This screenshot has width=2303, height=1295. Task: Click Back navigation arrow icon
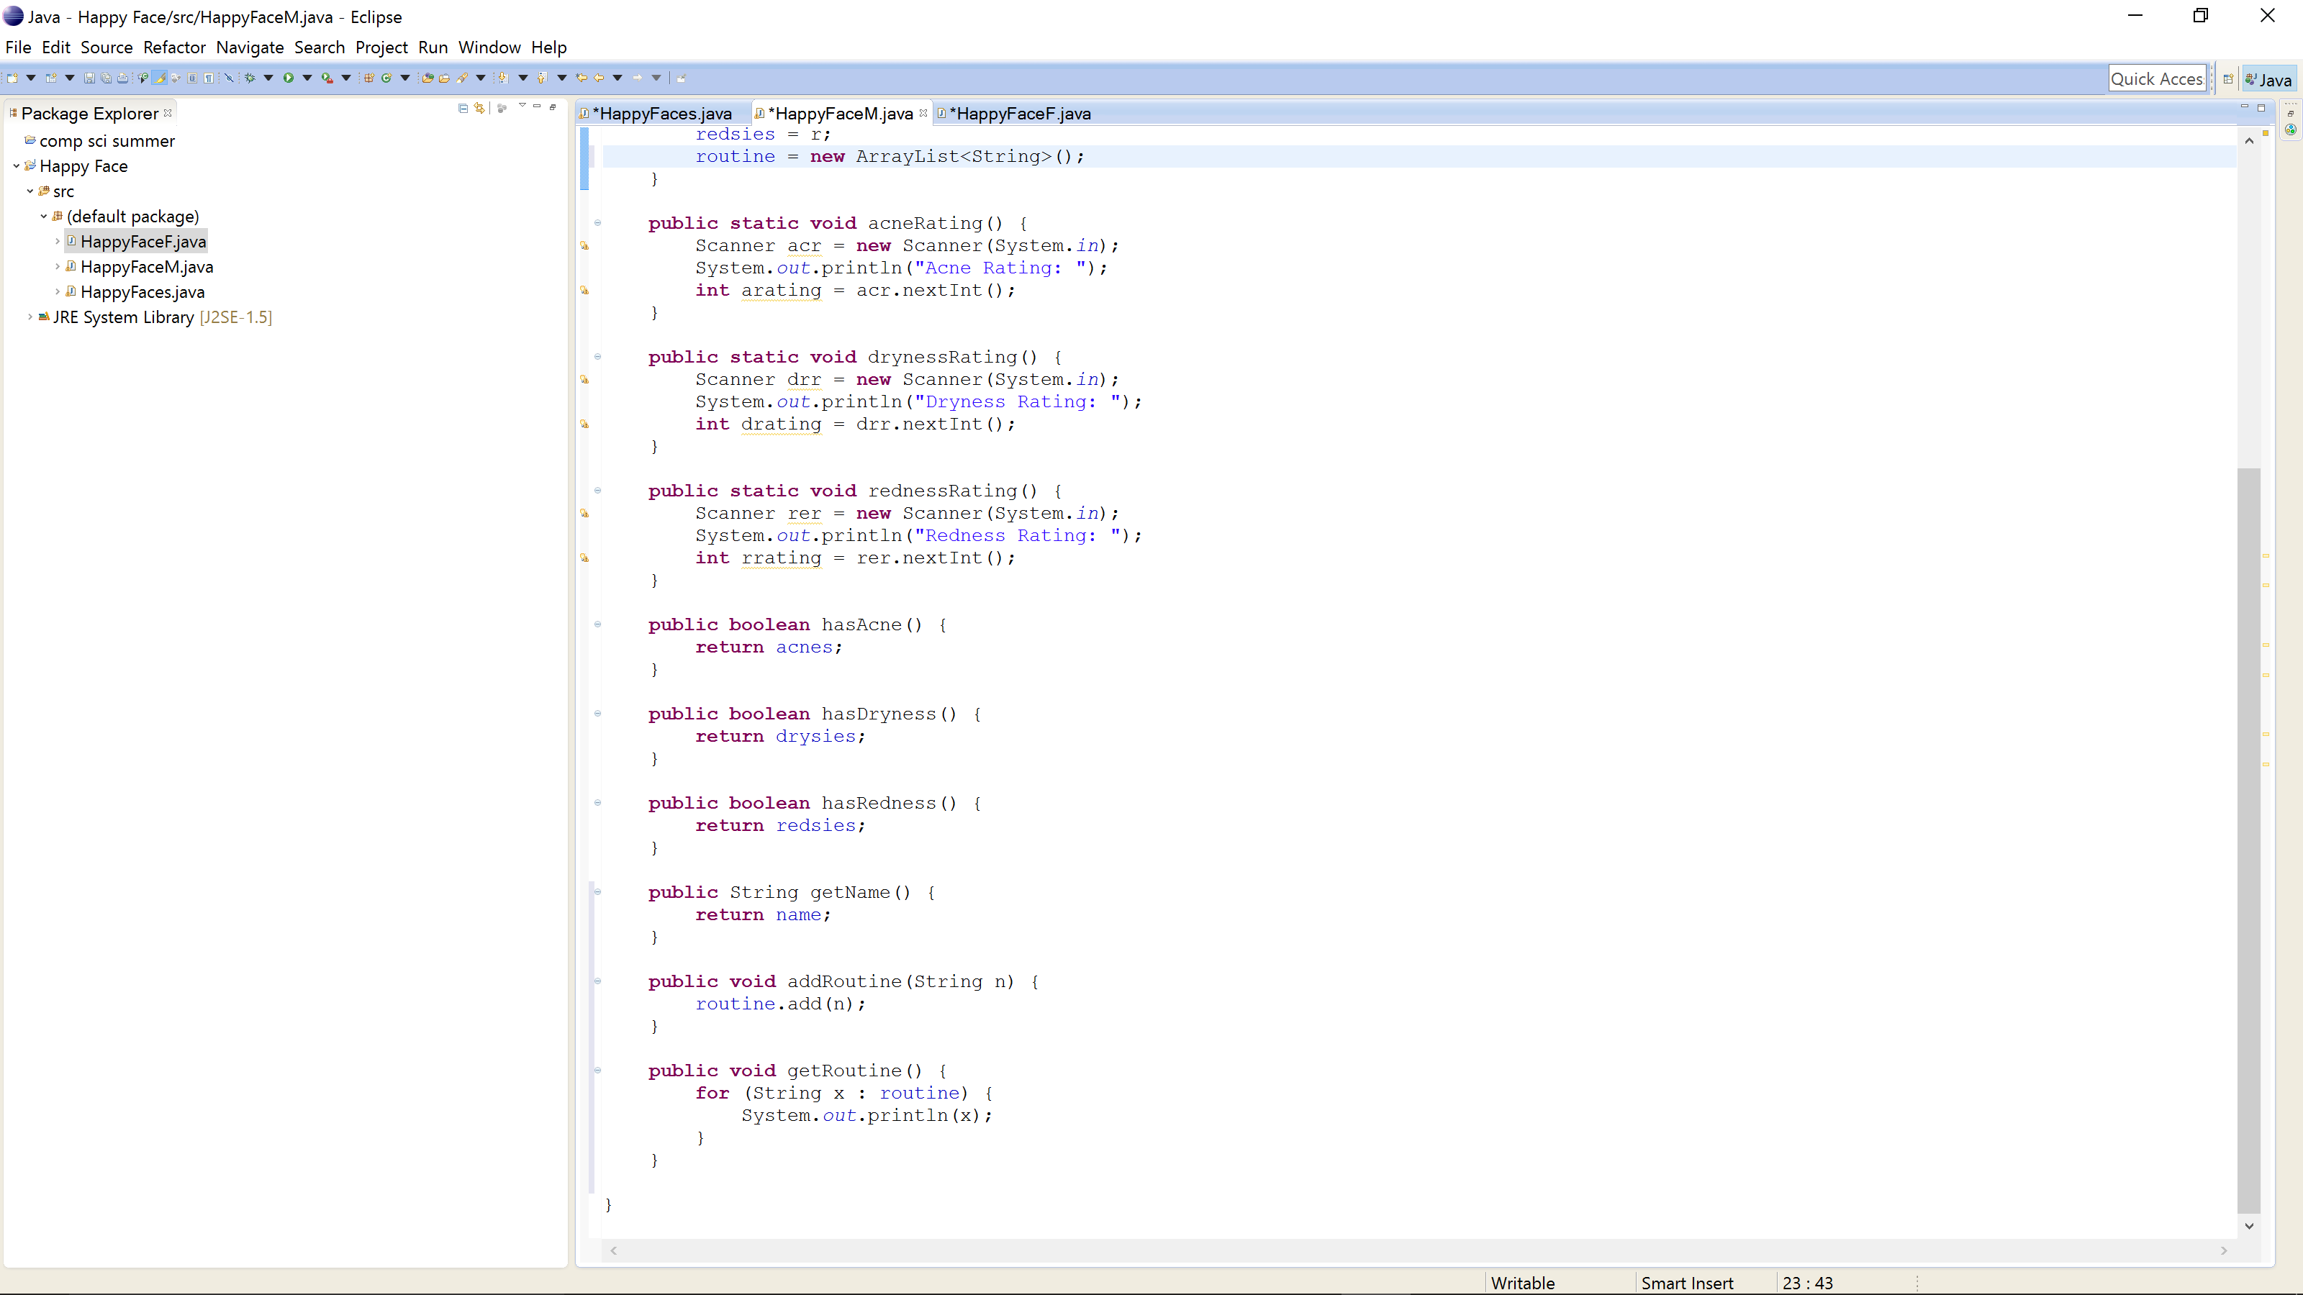point(599,78)
